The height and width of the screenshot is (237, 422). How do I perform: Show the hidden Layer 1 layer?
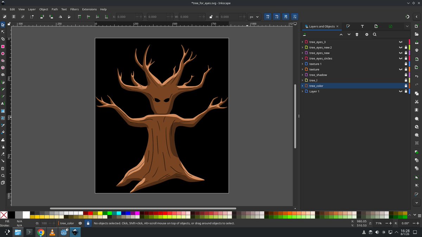coord(400,91)
